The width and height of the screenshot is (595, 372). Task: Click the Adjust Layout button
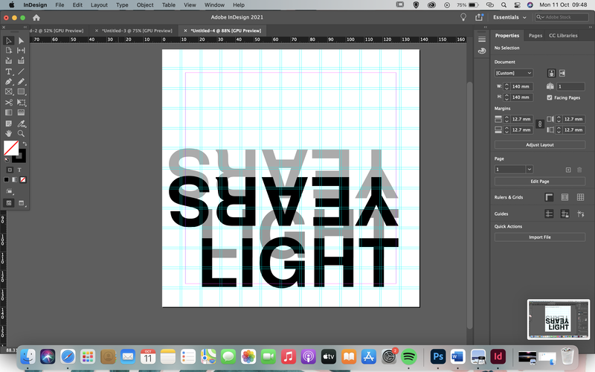[540, 144]
